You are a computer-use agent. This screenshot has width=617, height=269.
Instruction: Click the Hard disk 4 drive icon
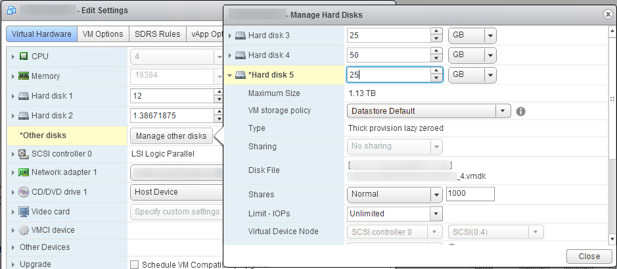(x=240, y=55)
